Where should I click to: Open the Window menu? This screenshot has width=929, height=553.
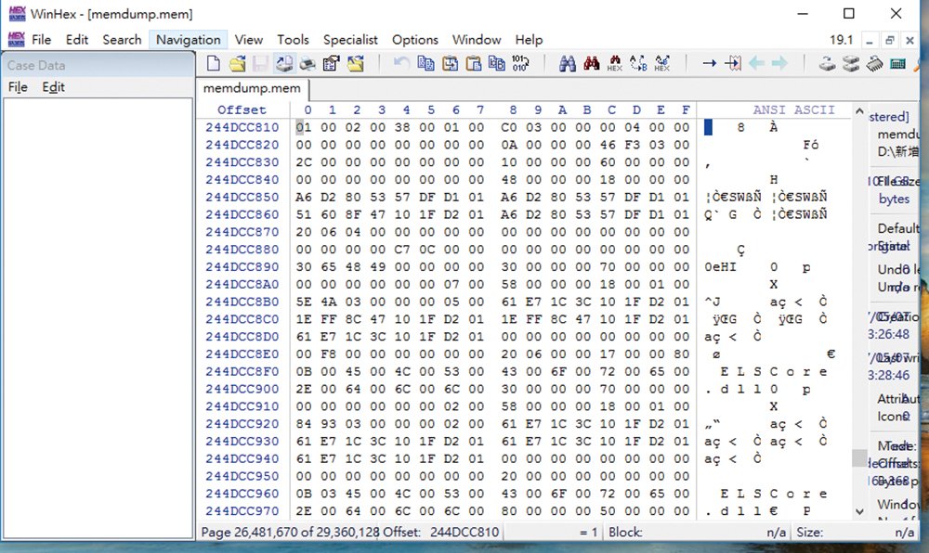[x=477, y=40]
